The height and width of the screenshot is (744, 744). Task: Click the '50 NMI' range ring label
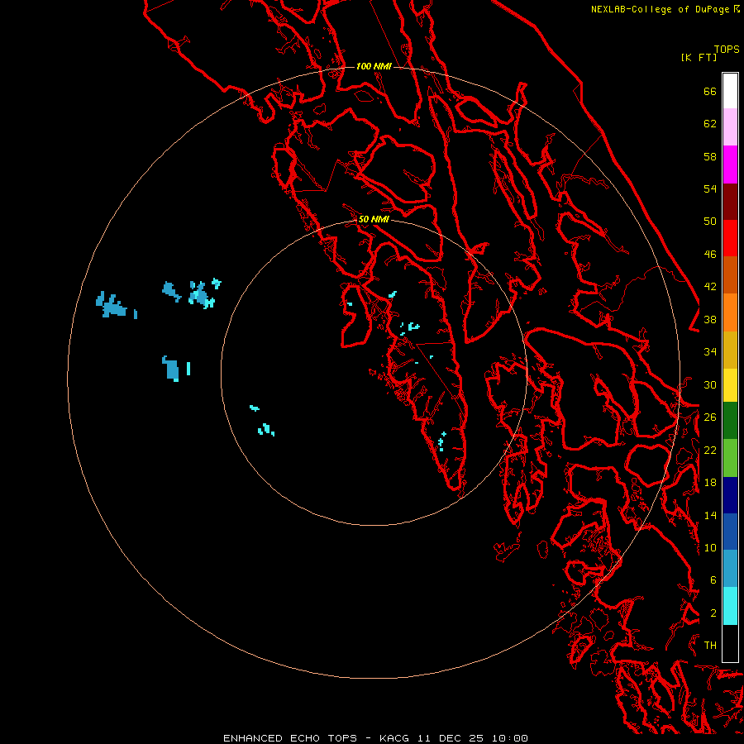tap(374, 219)
